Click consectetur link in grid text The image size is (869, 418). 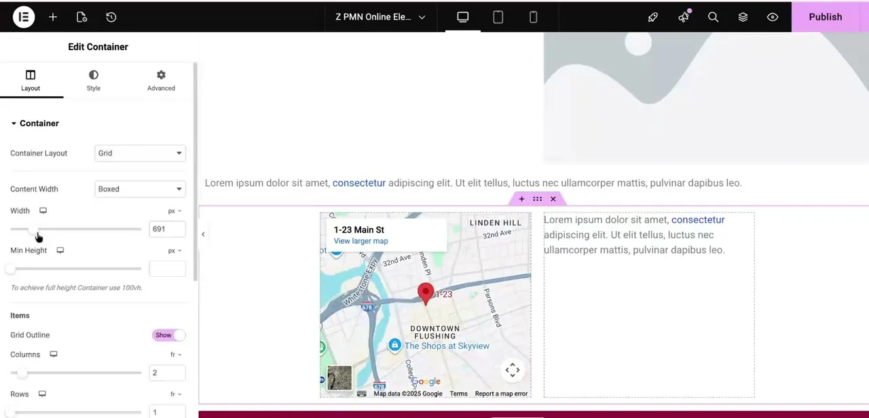pos(698,220)
